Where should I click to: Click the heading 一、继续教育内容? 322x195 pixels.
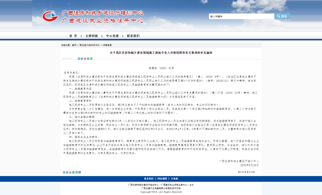[80, 89]
